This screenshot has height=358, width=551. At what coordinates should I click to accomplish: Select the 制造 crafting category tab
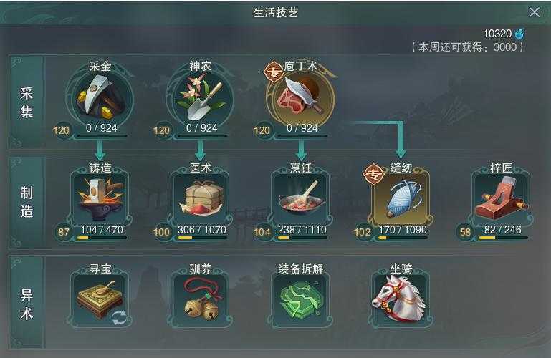pyautogui.click(x=27, y=202)
